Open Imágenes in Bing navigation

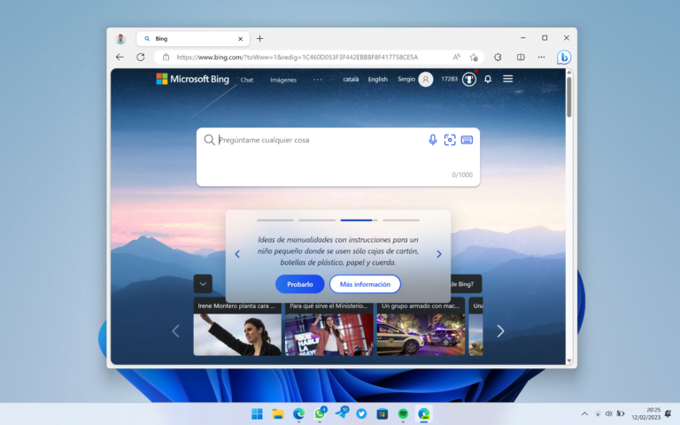[x=283, y=80]
